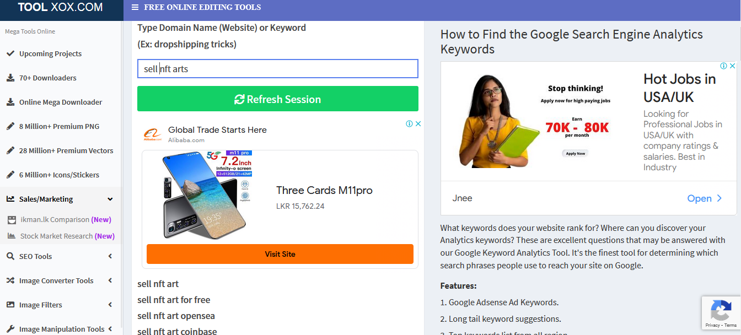Open 6 Million+ Icons/Stickers menu item

[61, 175]
